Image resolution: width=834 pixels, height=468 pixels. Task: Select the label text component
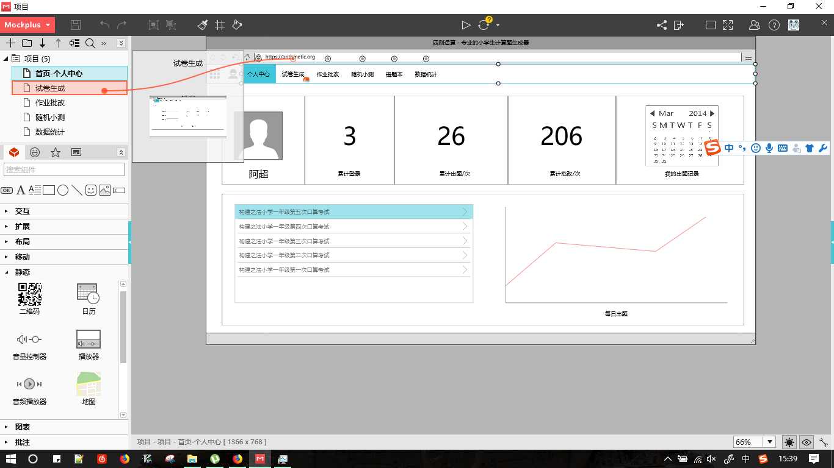[21, 190]
